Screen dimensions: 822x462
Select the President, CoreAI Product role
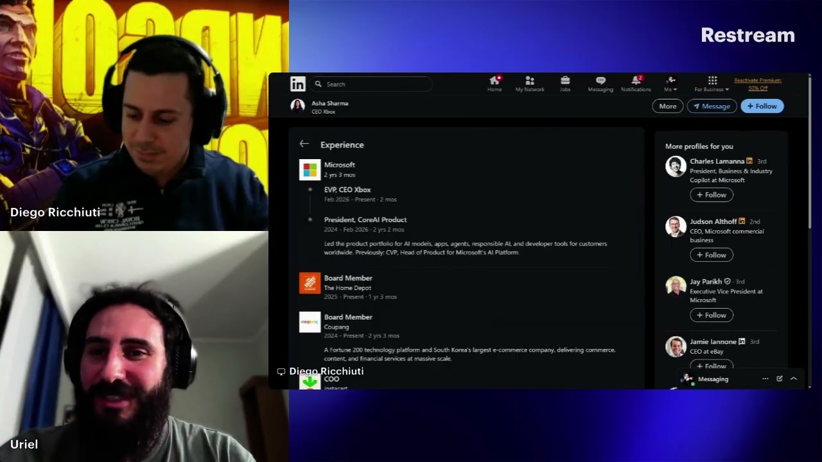coord(365,220)
